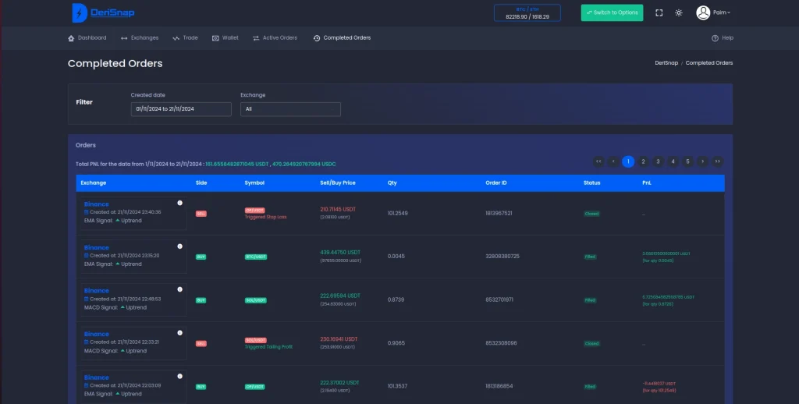Go to the first page of orders
The height and width of the screenshot is (404, 799).
pyautogui.click(x=598, y=161)
